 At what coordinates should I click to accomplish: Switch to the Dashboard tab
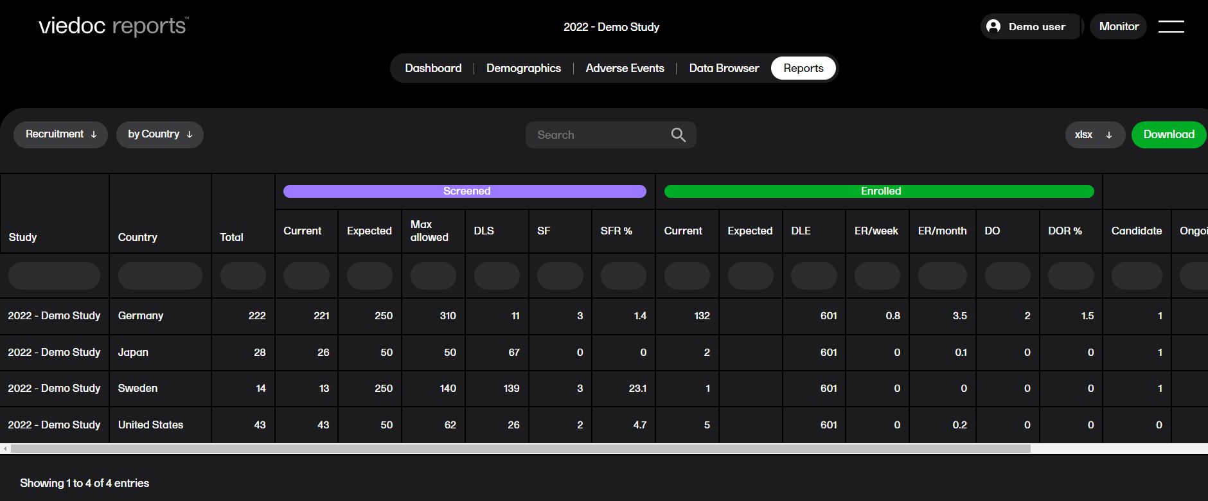433,68
